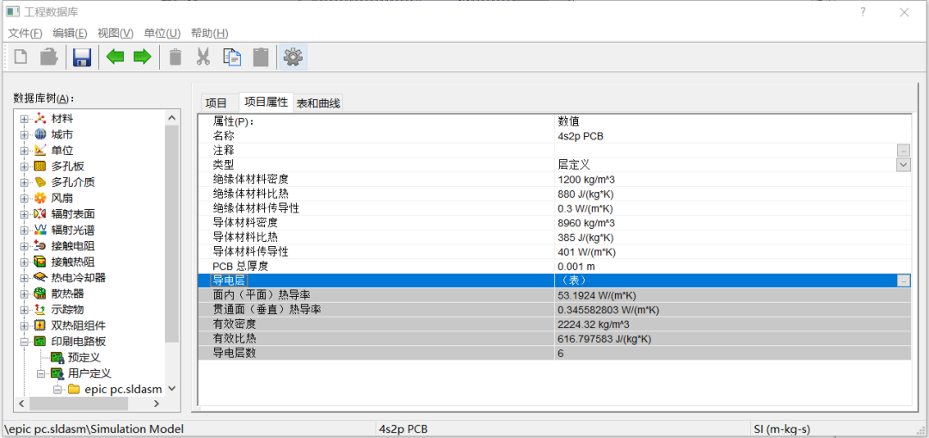Click the tree horizontal scroll left arrow
The image size is (929, 438).
[21, 404]
